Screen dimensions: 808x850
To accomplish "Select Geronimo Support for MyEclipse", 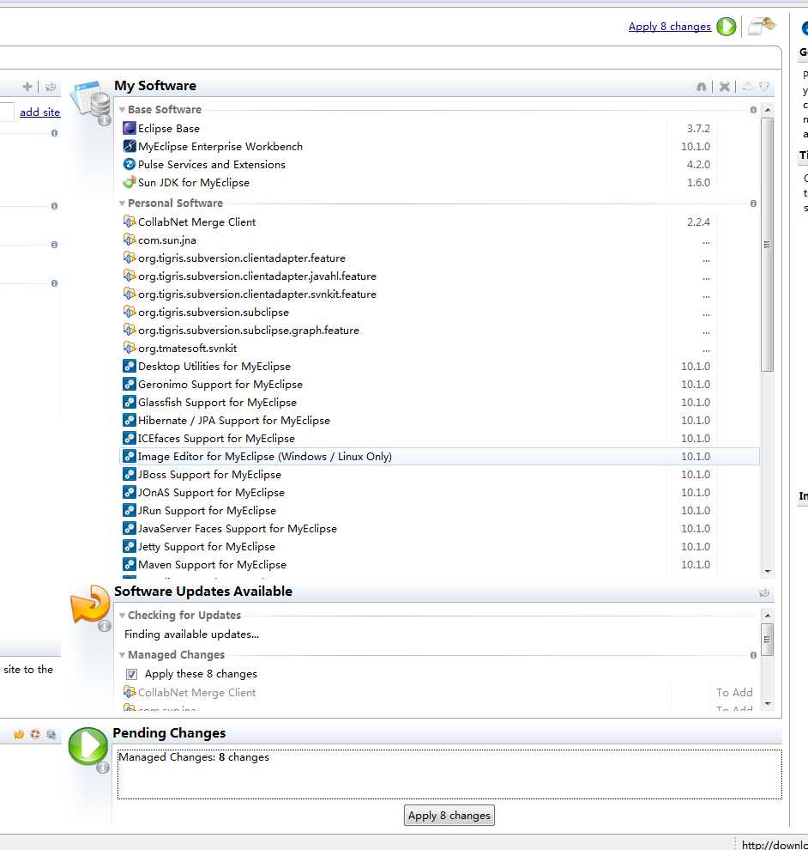I will [x=220, y=385].
